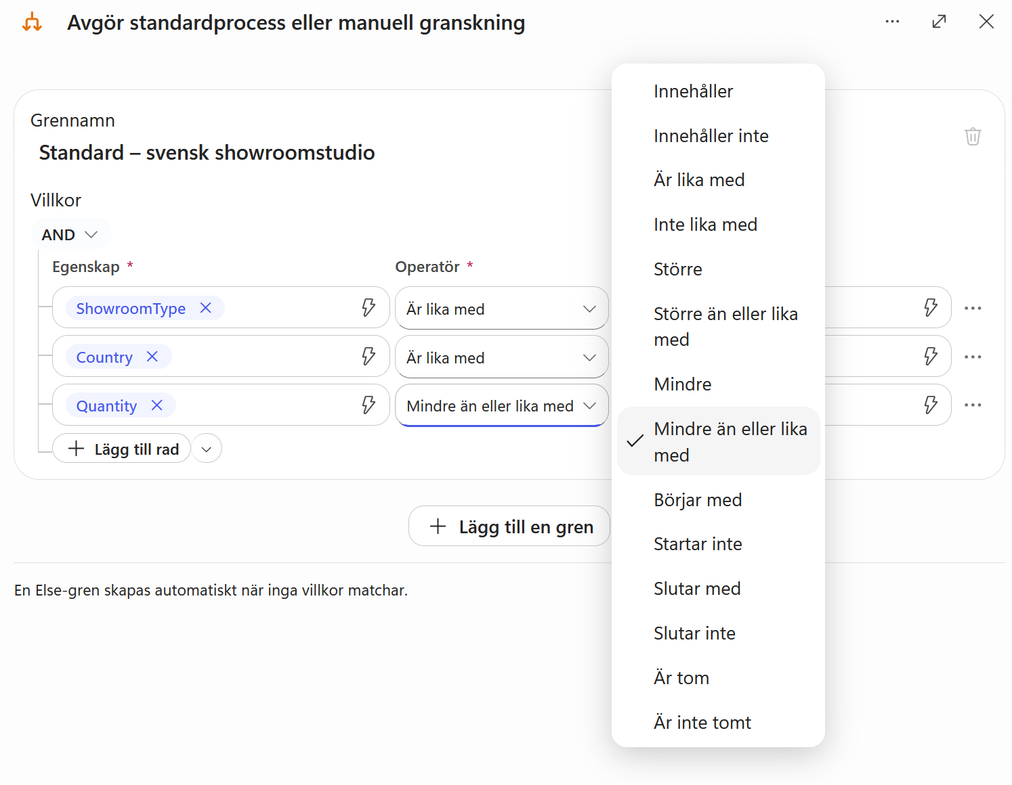
Task: Close the condition settings panel
Action: pos(986,22)
